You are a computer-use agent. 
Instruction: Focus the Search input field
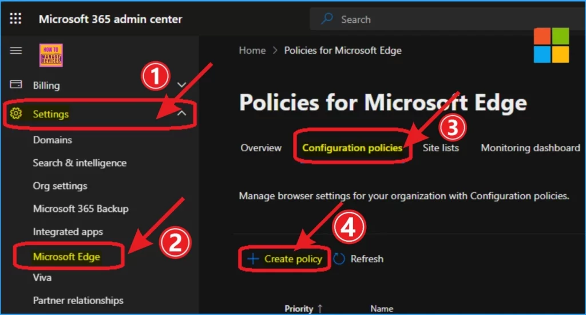point(446,19)
